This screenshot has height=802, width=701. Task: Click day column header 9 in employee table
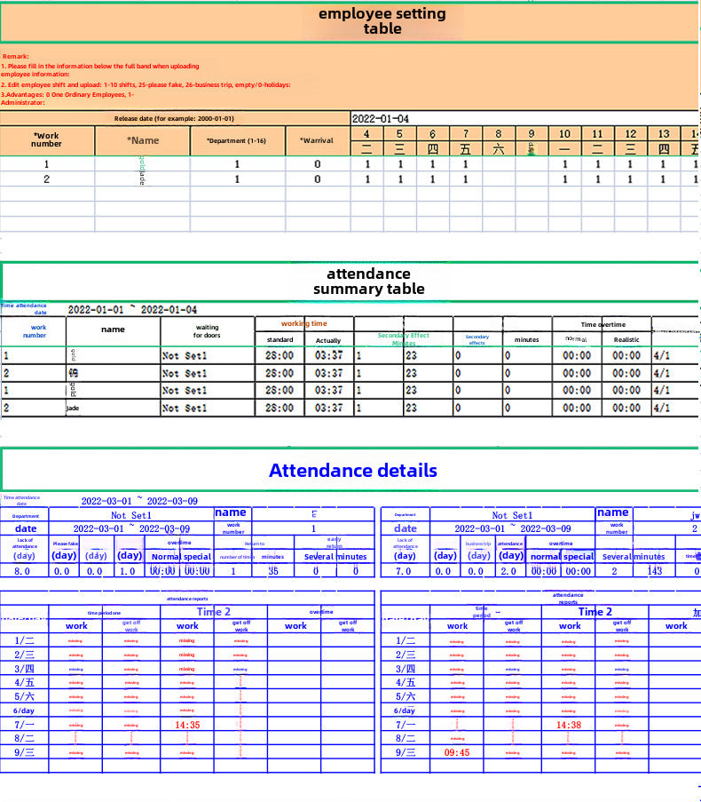531,134
